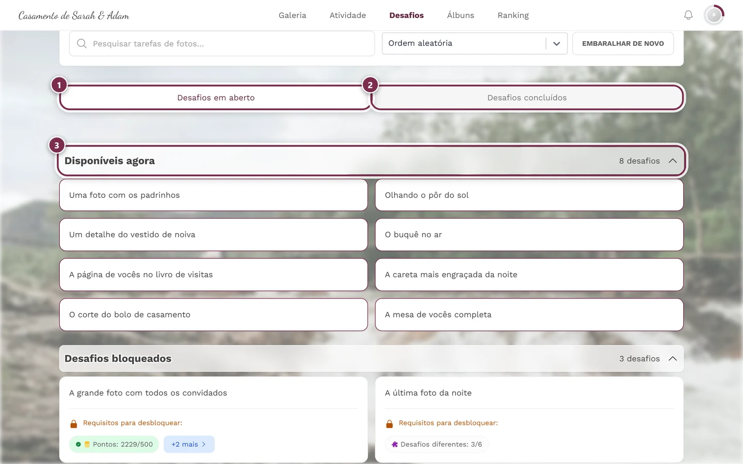This screenshot has width=743, height=464.
Task: Select the Olhando o pôr do sol card
Action: [x=529, y=195]
